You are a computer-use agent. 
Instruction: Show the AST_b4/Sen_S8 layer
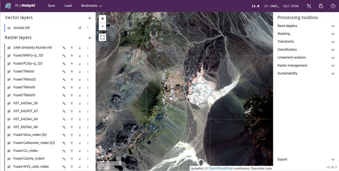click(x=9, y=103)
